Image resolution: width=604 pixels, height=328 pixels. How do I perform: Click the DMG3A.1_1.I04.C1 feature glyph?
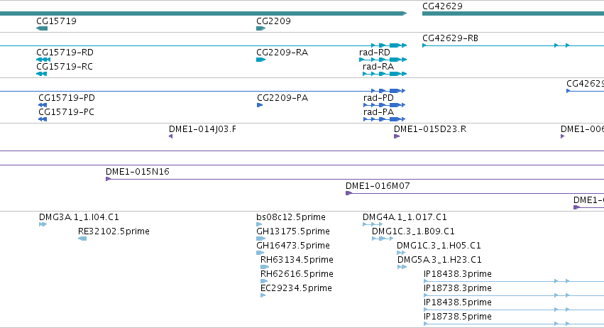click(x=43, y=224)
